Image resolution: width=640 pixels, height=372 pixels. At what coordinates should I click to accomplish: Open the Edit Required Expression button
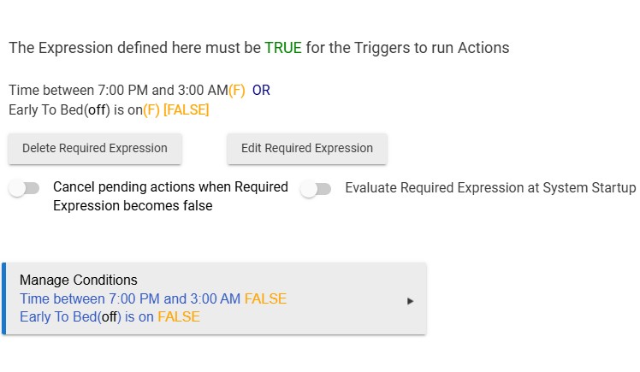pyautogui.click(x=307, y=149)
